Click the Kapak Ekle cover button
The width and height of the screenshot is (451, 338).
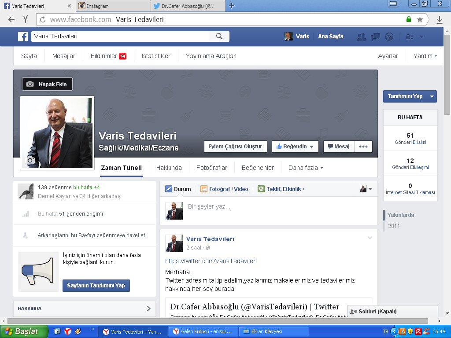point(47,84)
